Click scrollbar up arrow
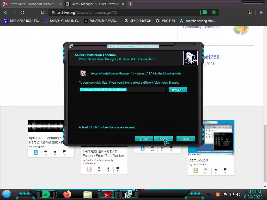 coord(265,28)
